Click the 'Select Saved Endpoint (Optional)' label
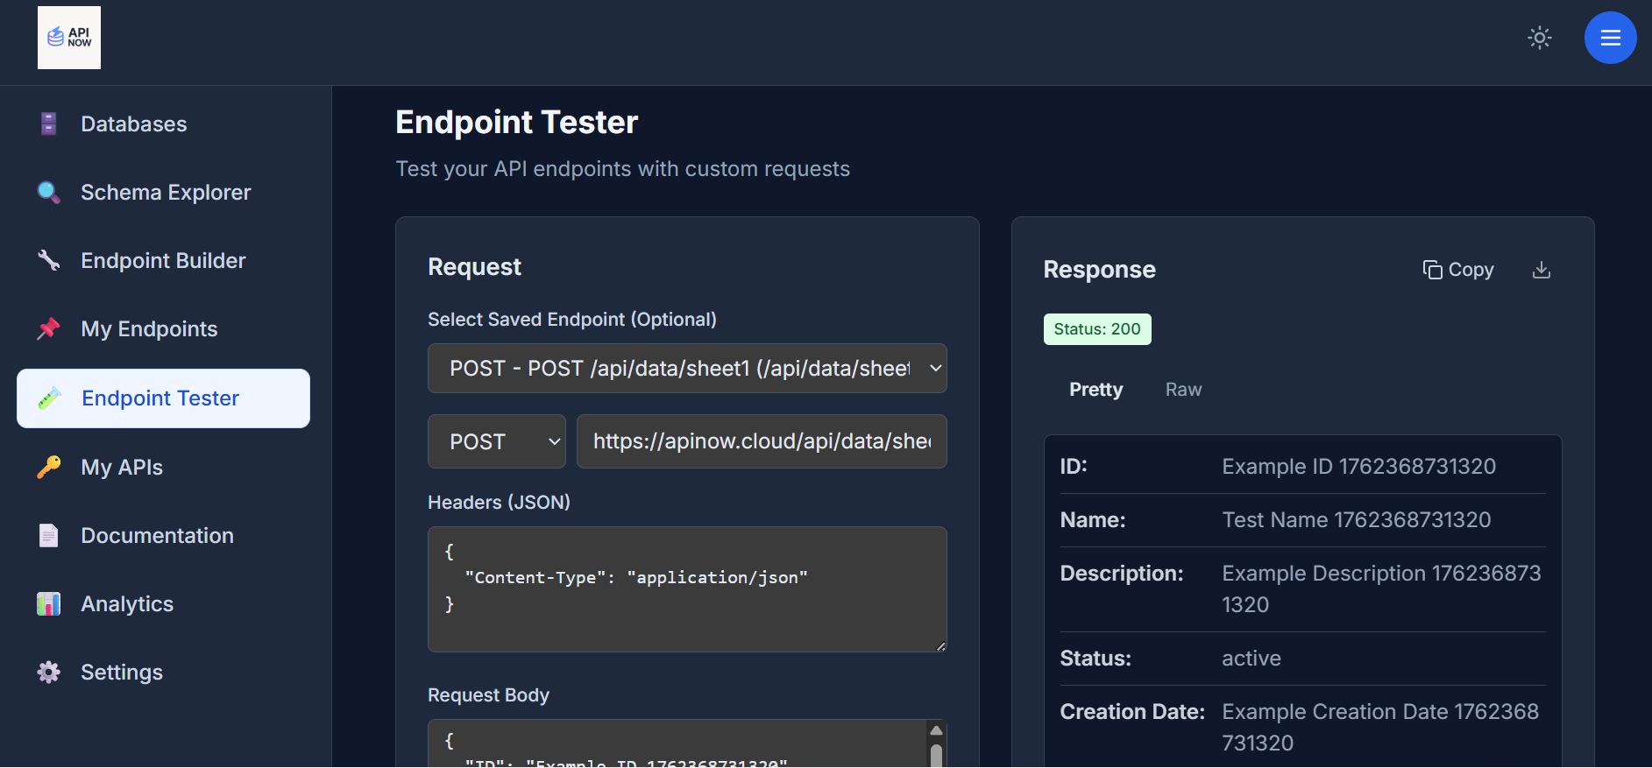The height and width of the screenshot is (768, 1652). point(571,320)
